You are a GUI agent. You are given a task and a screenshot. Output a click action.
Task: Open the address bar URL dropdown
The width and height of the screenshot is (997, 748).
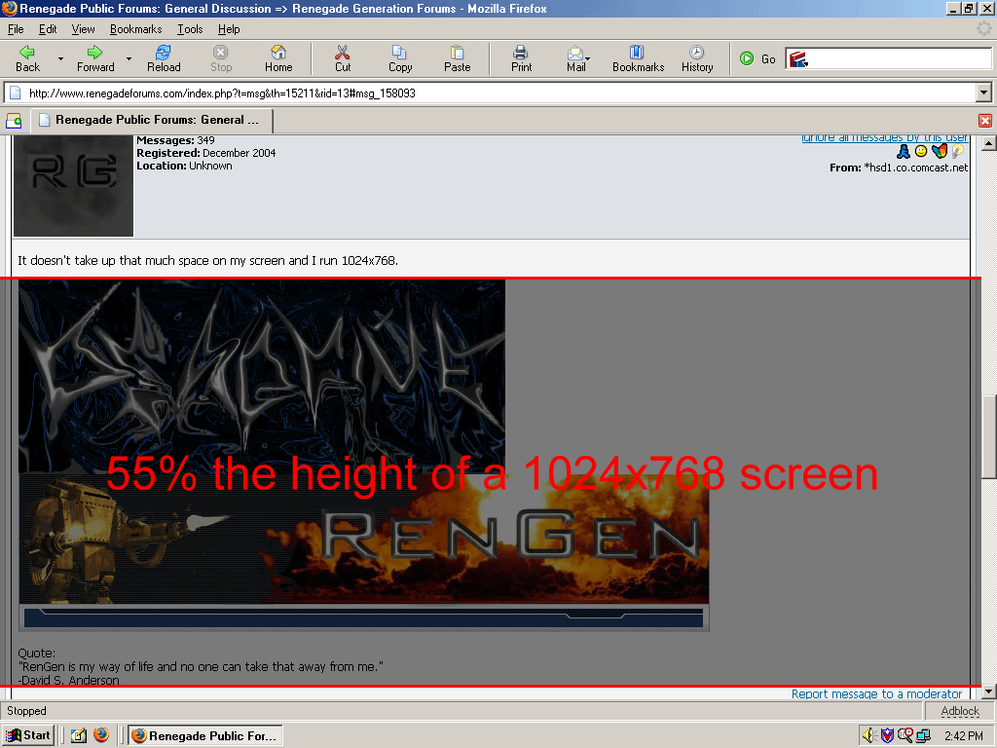pyautogui.click(x=983, y=93)
